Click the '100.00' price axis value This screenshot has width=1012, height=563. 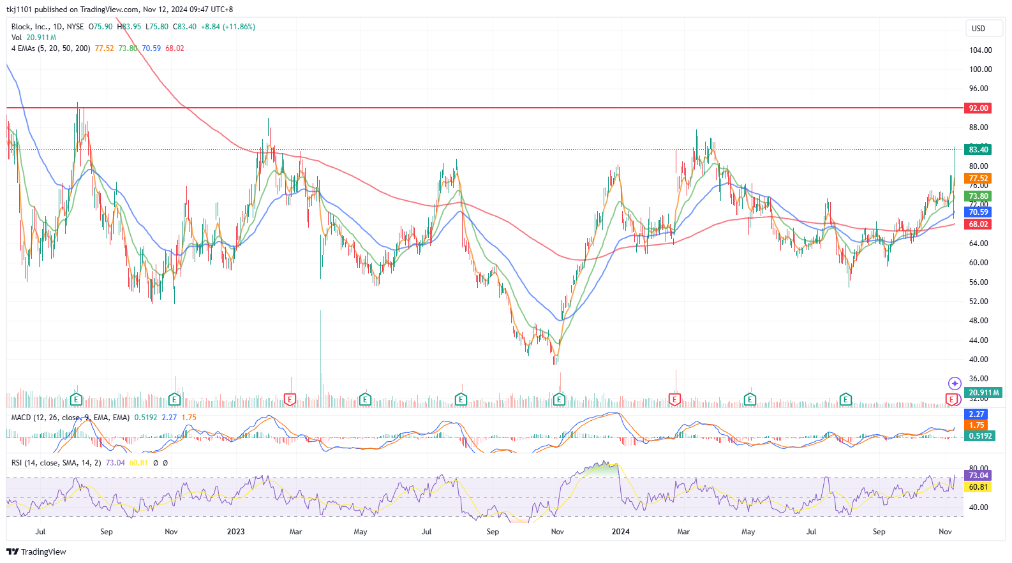click(980, 69)
